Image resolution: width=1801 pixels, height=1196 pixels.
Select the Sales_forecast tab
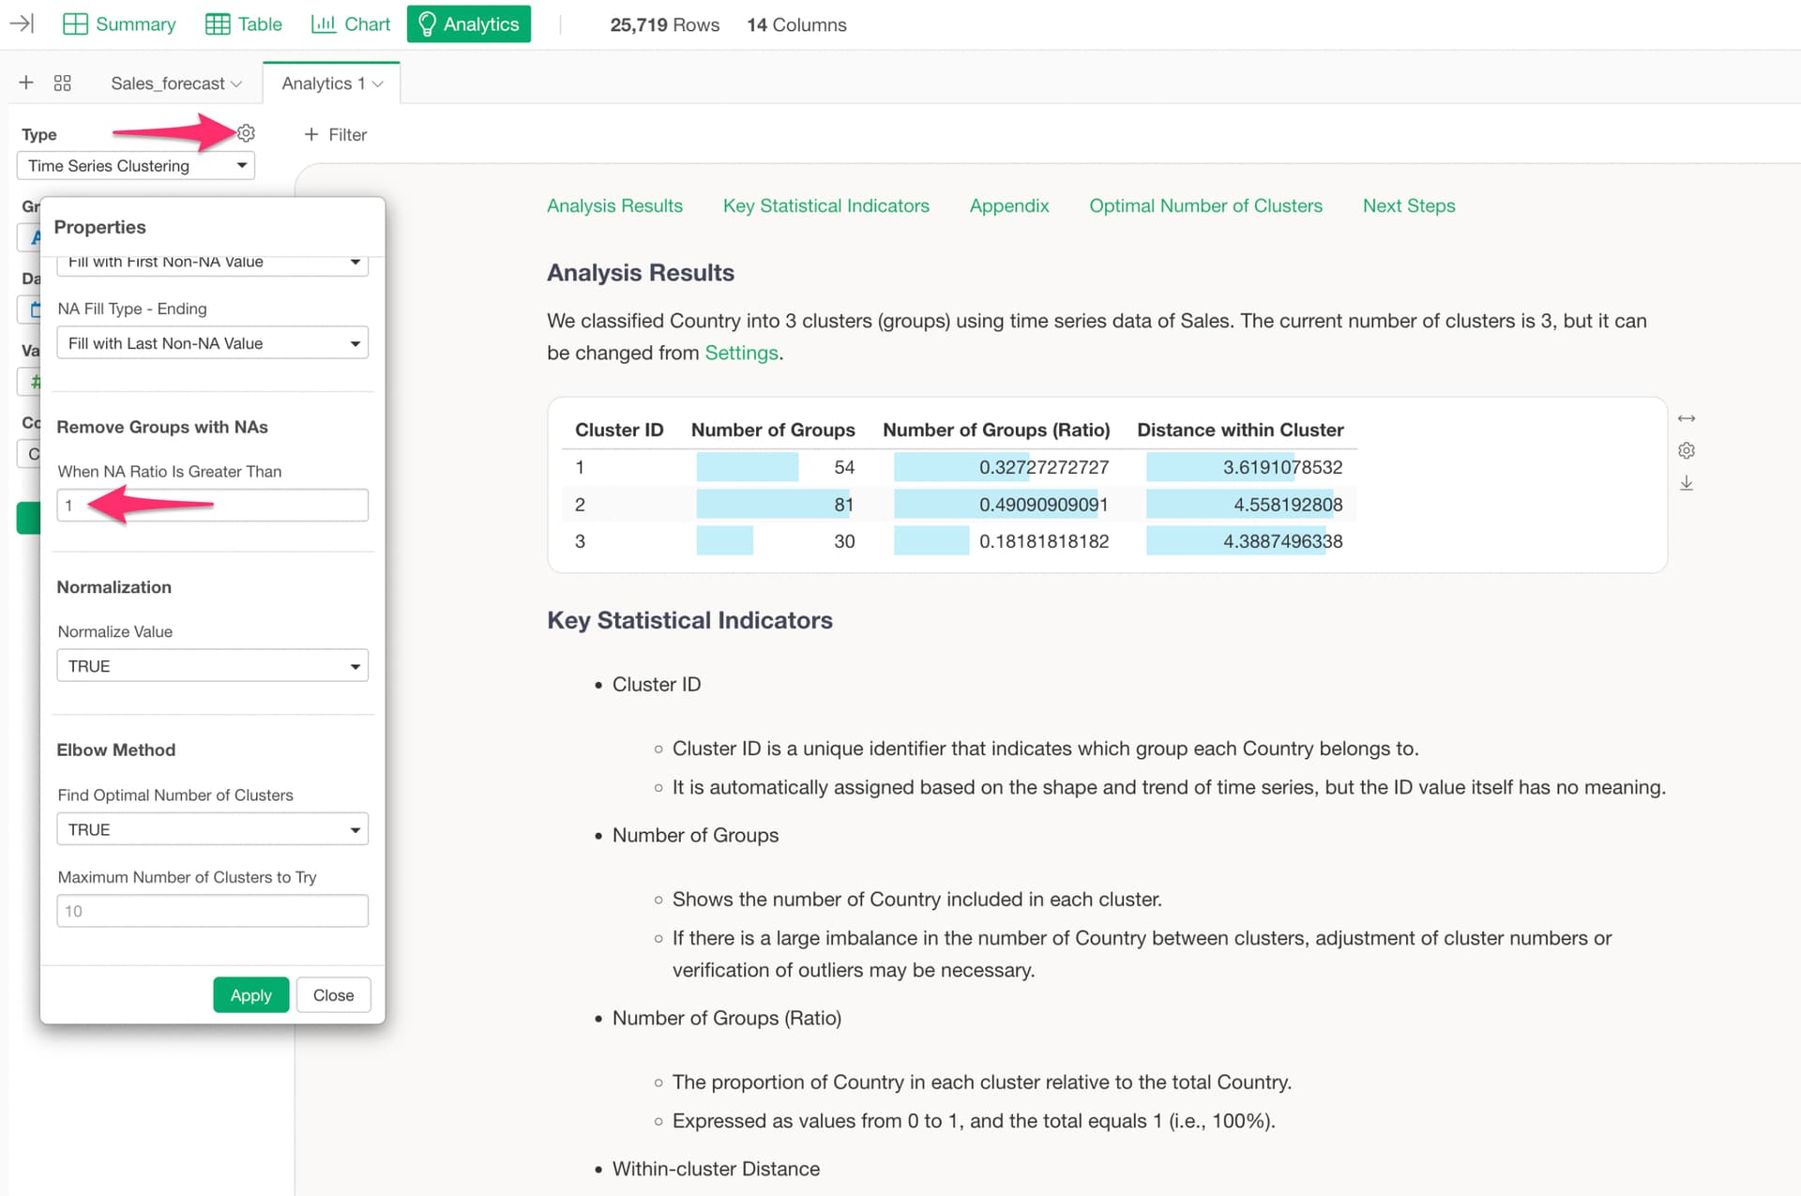175,83
